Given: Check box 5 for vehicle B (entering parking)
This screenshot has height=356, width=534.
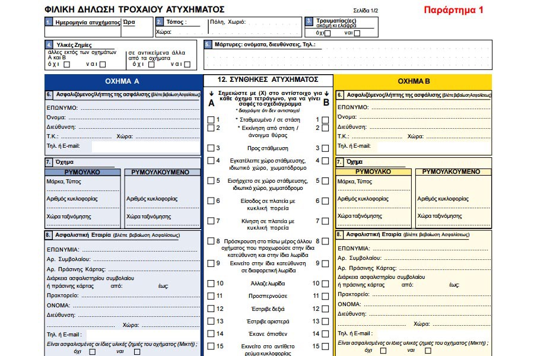Looking at the screenshot, I should pyautogui.click(x=325, y=181).
